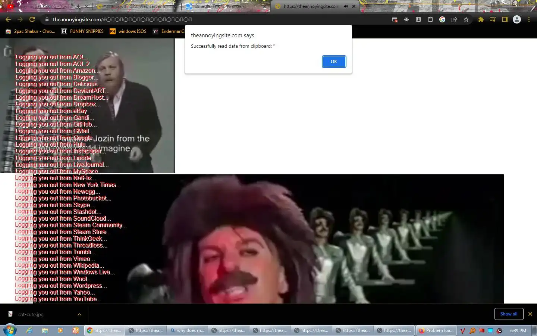Screen dimensions: 537x336
Task: Click the red V tray icon
Action: (463, 330)
